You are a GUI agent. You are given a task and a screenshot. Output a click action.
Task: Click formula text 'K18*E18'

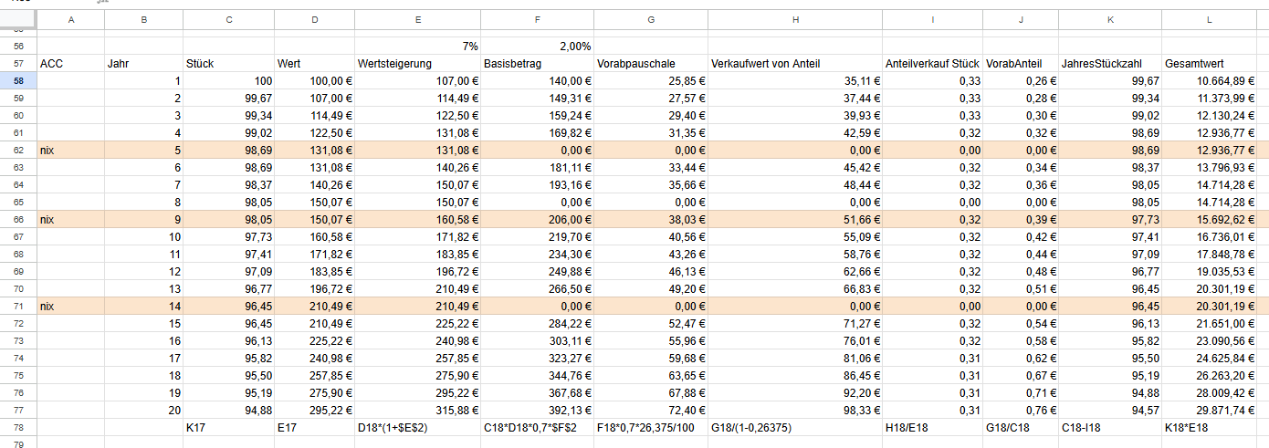pos(1187,428)
